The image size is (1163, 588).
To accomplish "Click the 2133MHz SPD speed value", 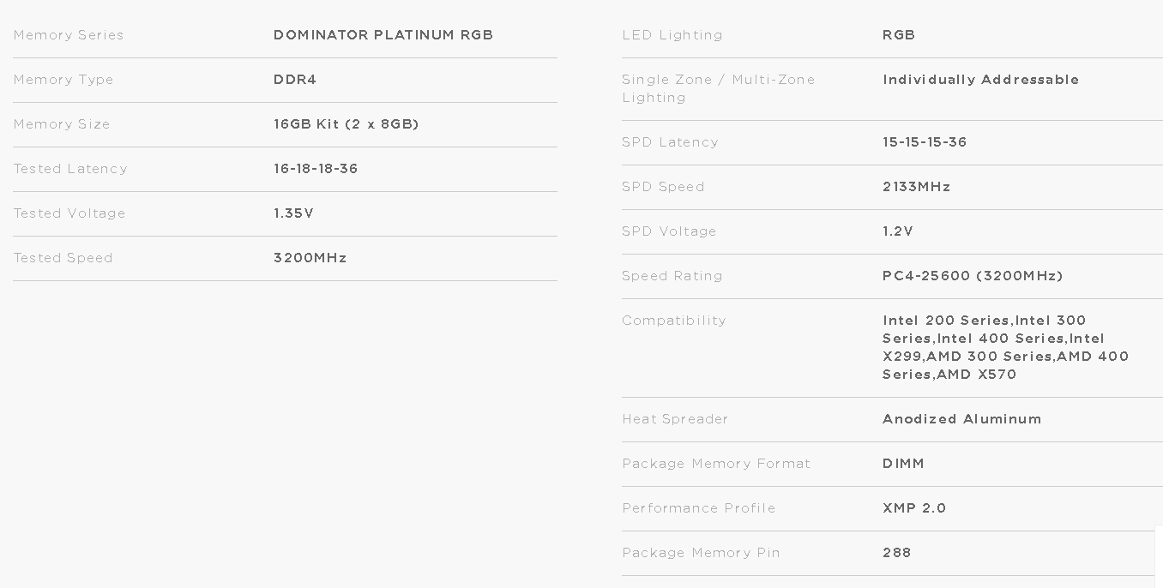I will pos(916,187).
